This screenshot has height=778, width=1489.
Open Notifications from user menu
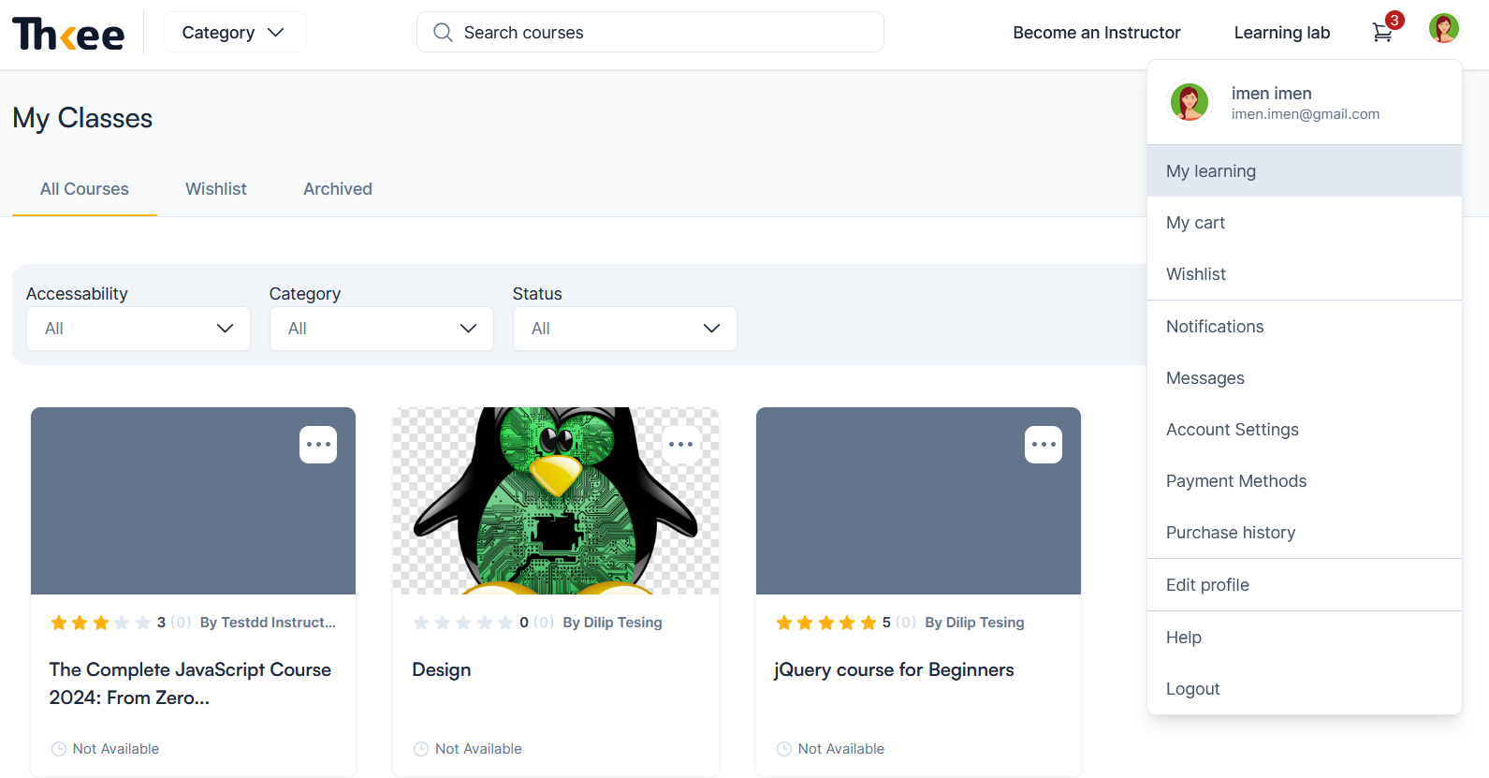coord(1305,327)
